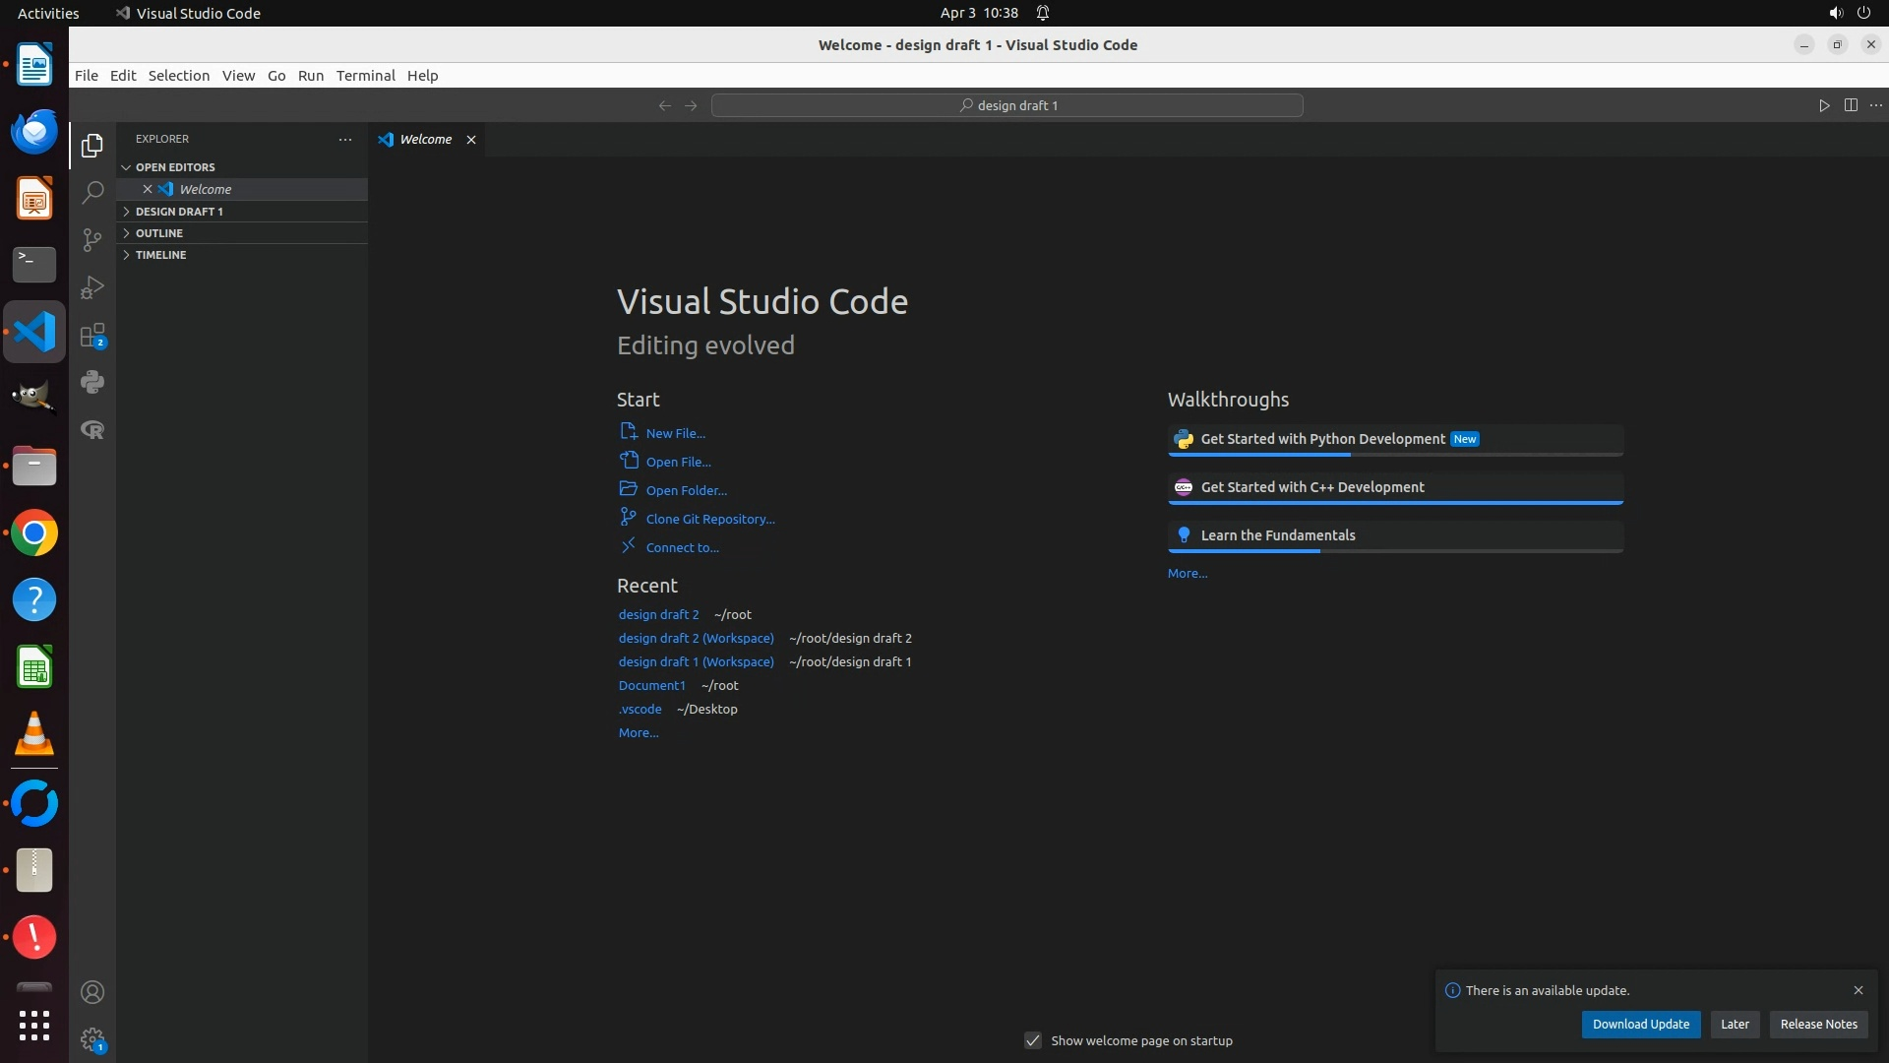The width and height of the screenshot is (1889, 1063).
Task: Uncheck Show welcome page on startup
Action: (1033, 1040)
